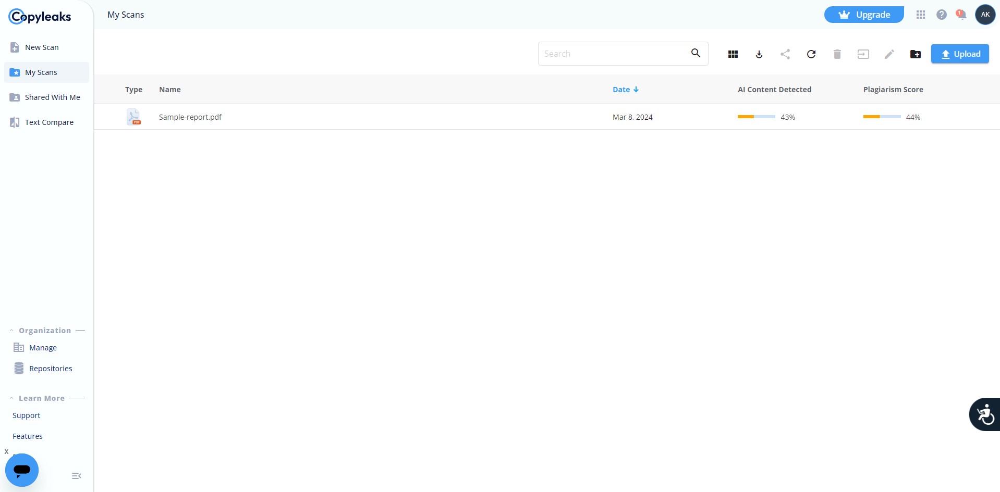Click the Manage icon

pyautogui.click(x=19, y=347)
